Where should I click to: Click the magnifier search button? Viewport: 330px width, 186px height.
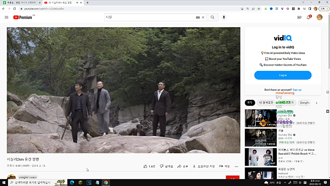point(212,17)
